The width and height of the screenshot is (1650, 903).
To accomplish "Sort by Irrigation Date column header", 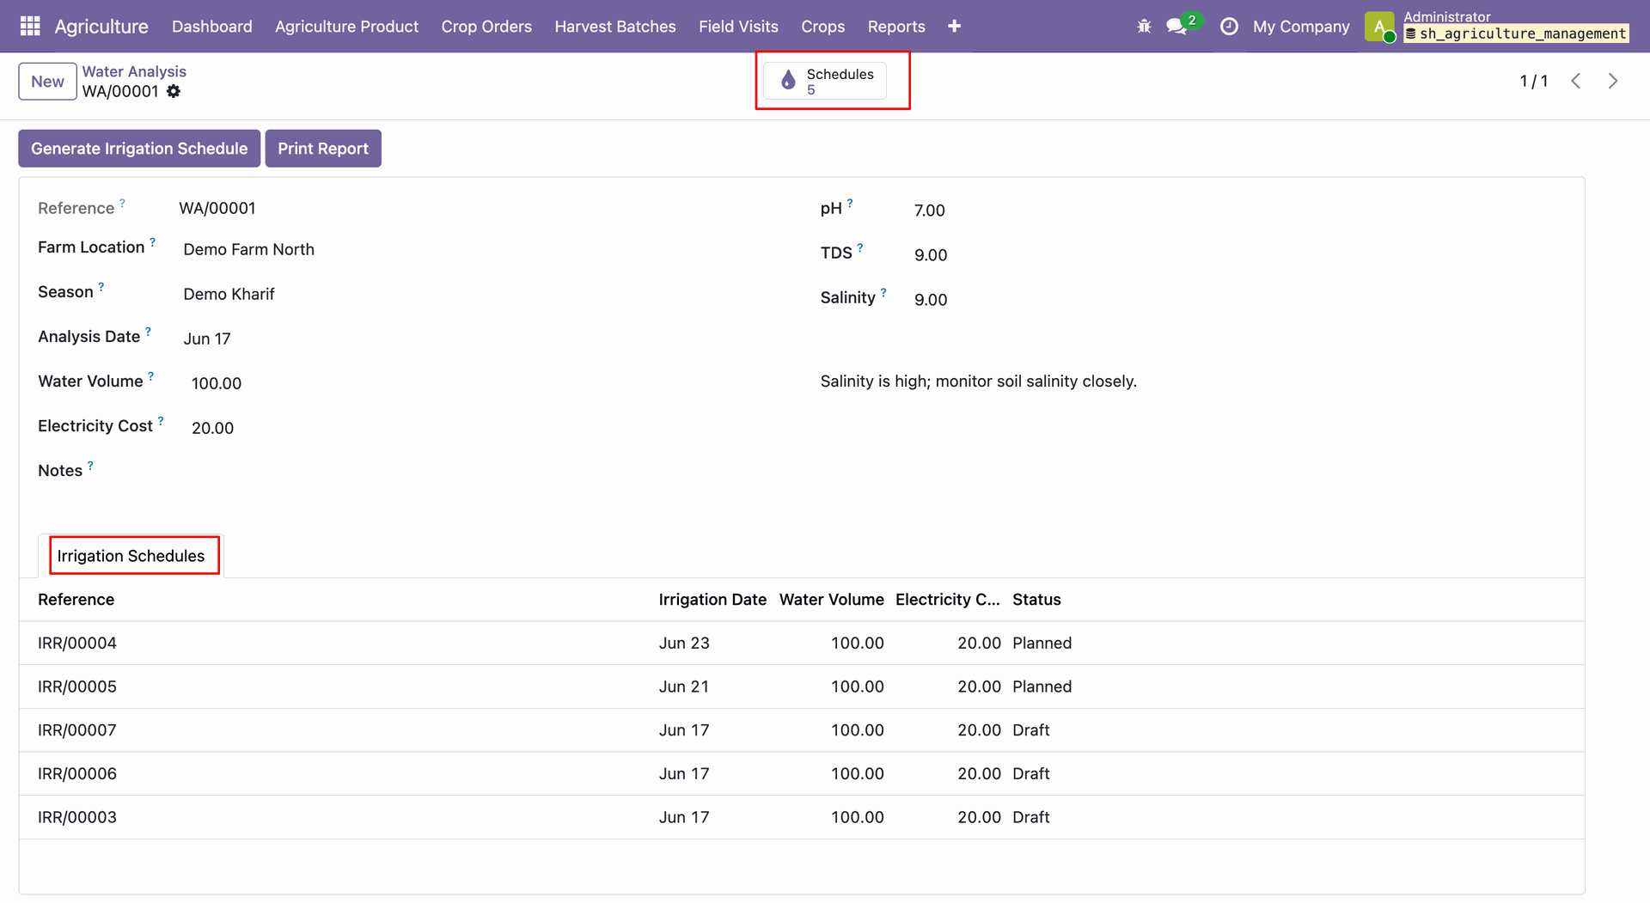I will coord(712,600).
